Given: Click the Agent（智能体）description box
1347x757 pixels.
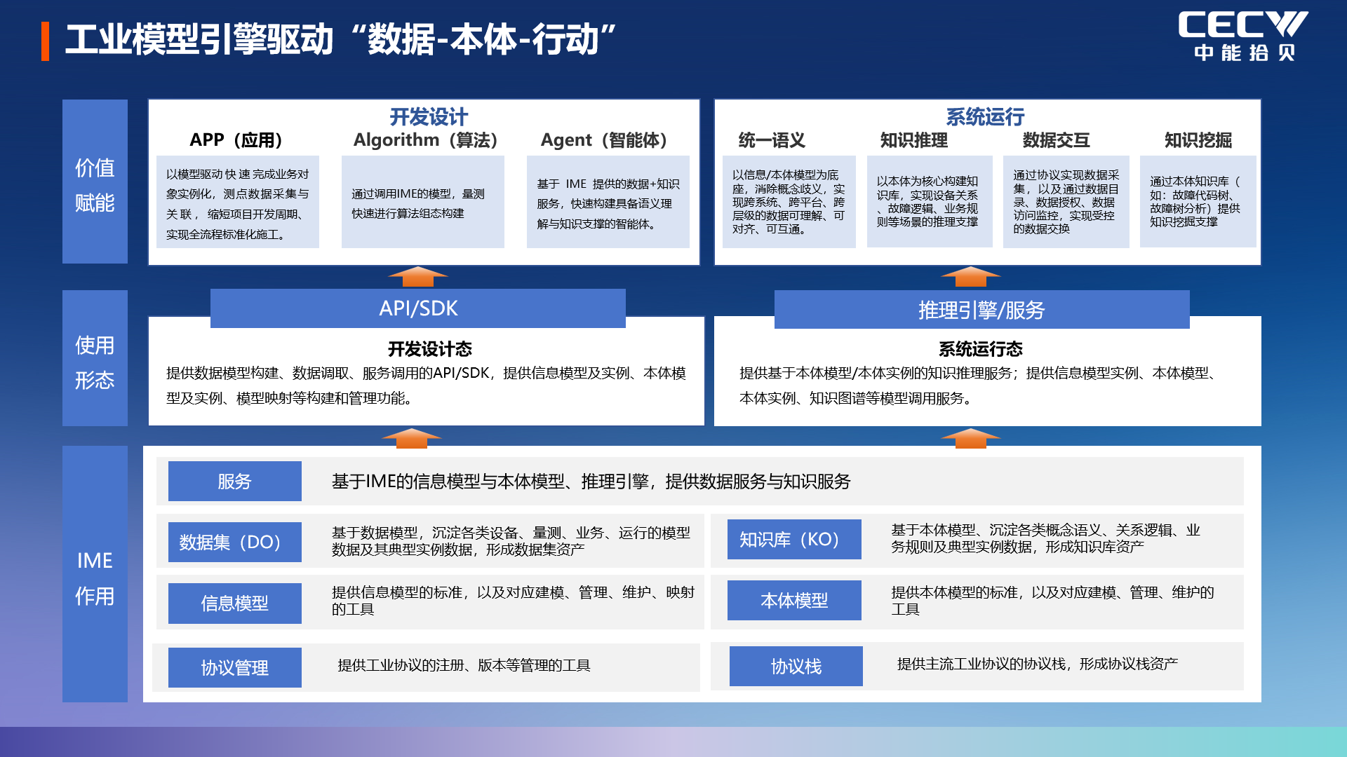Looking at the screenshot, I should click(x=608, y=203).
